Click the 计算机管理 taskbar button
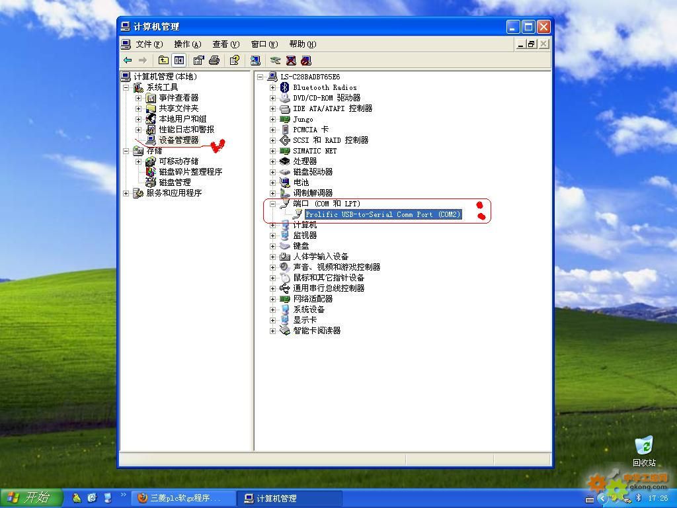 (290, 498)
